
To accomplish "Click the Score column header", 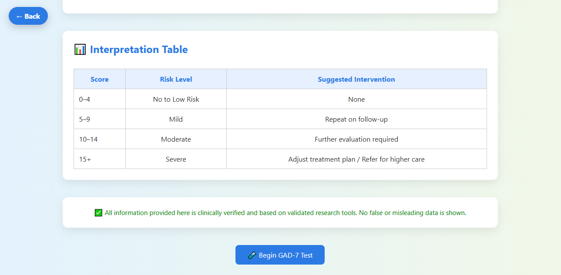I will [x=100, y=79].
